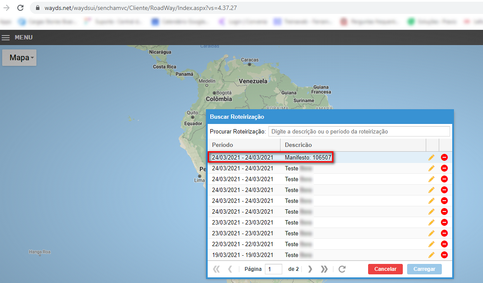483x283 pixels.
Task: Click the Carregar button
Action: [424, 269]
